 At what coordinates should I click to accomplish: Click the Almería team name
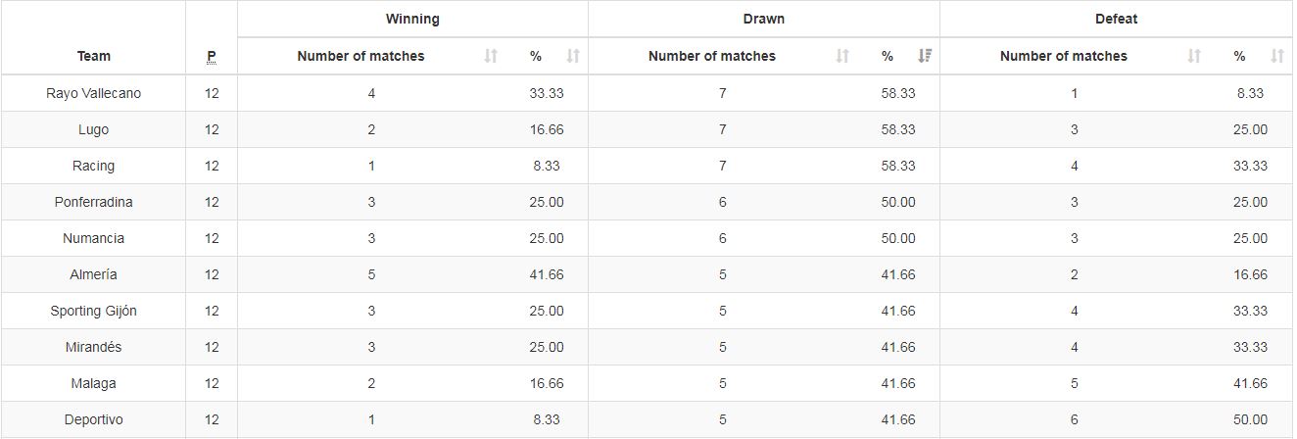[94, 274]
